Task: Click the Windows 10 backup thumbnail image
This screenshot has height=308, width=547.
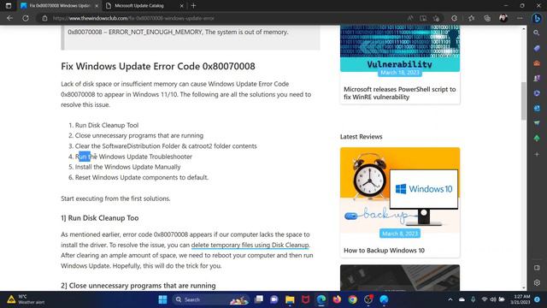Action: 400,190
